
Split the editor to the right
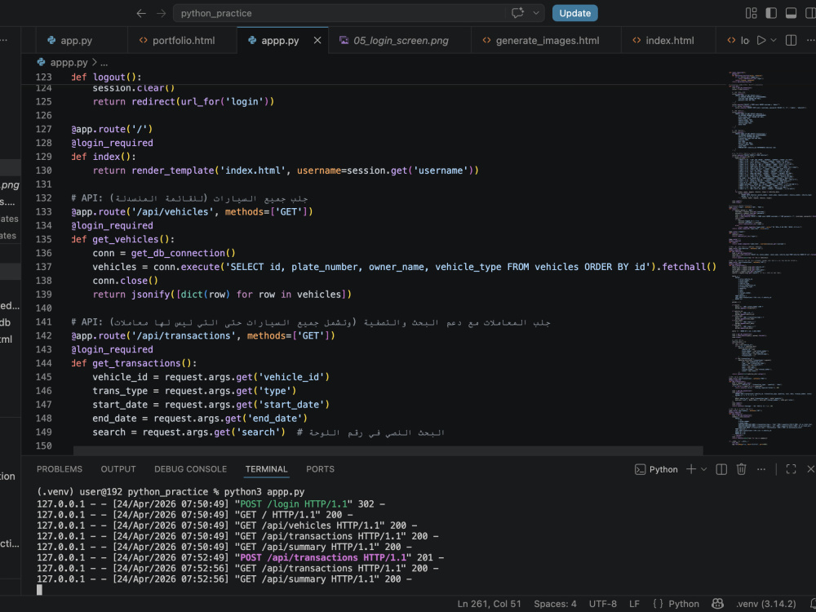coord(791,40)
